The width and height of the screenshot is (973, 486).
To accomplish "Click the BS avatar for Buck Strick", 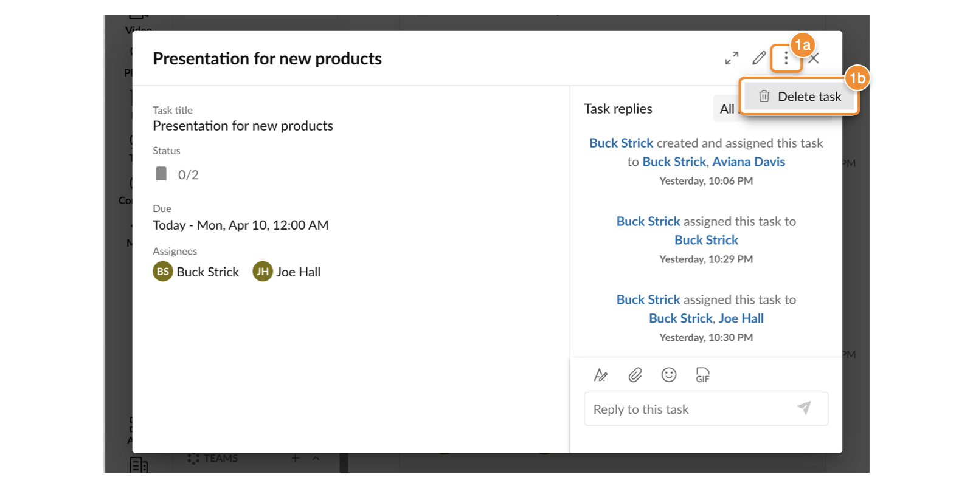I will 163,272.
